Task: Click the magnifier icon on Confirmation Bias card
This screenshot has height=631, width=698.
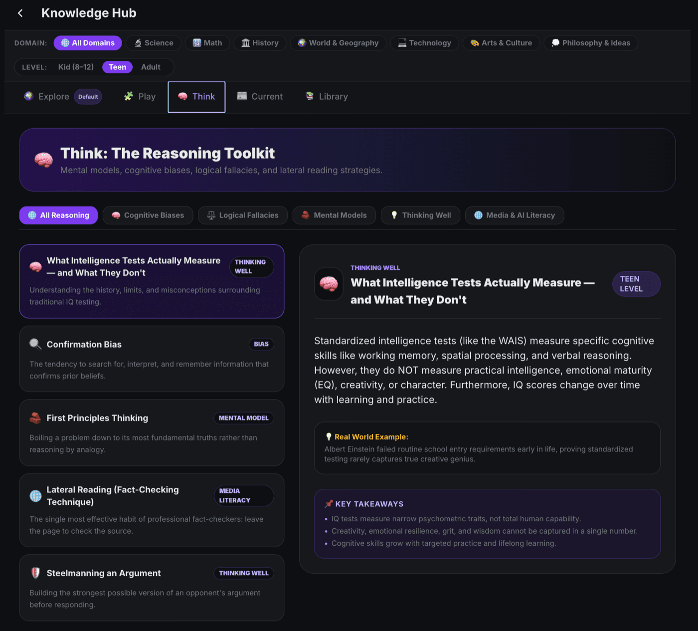Action: 35,344
